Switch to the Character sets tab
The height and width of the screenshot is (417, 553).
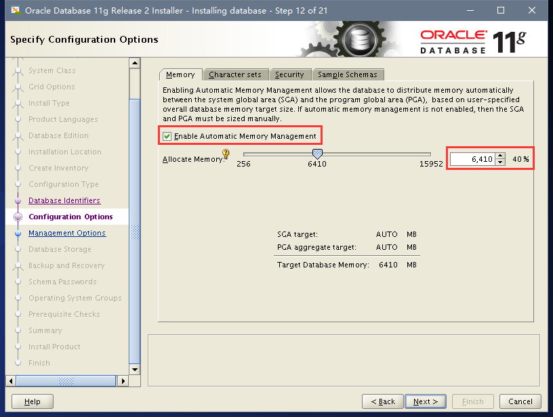235,74
